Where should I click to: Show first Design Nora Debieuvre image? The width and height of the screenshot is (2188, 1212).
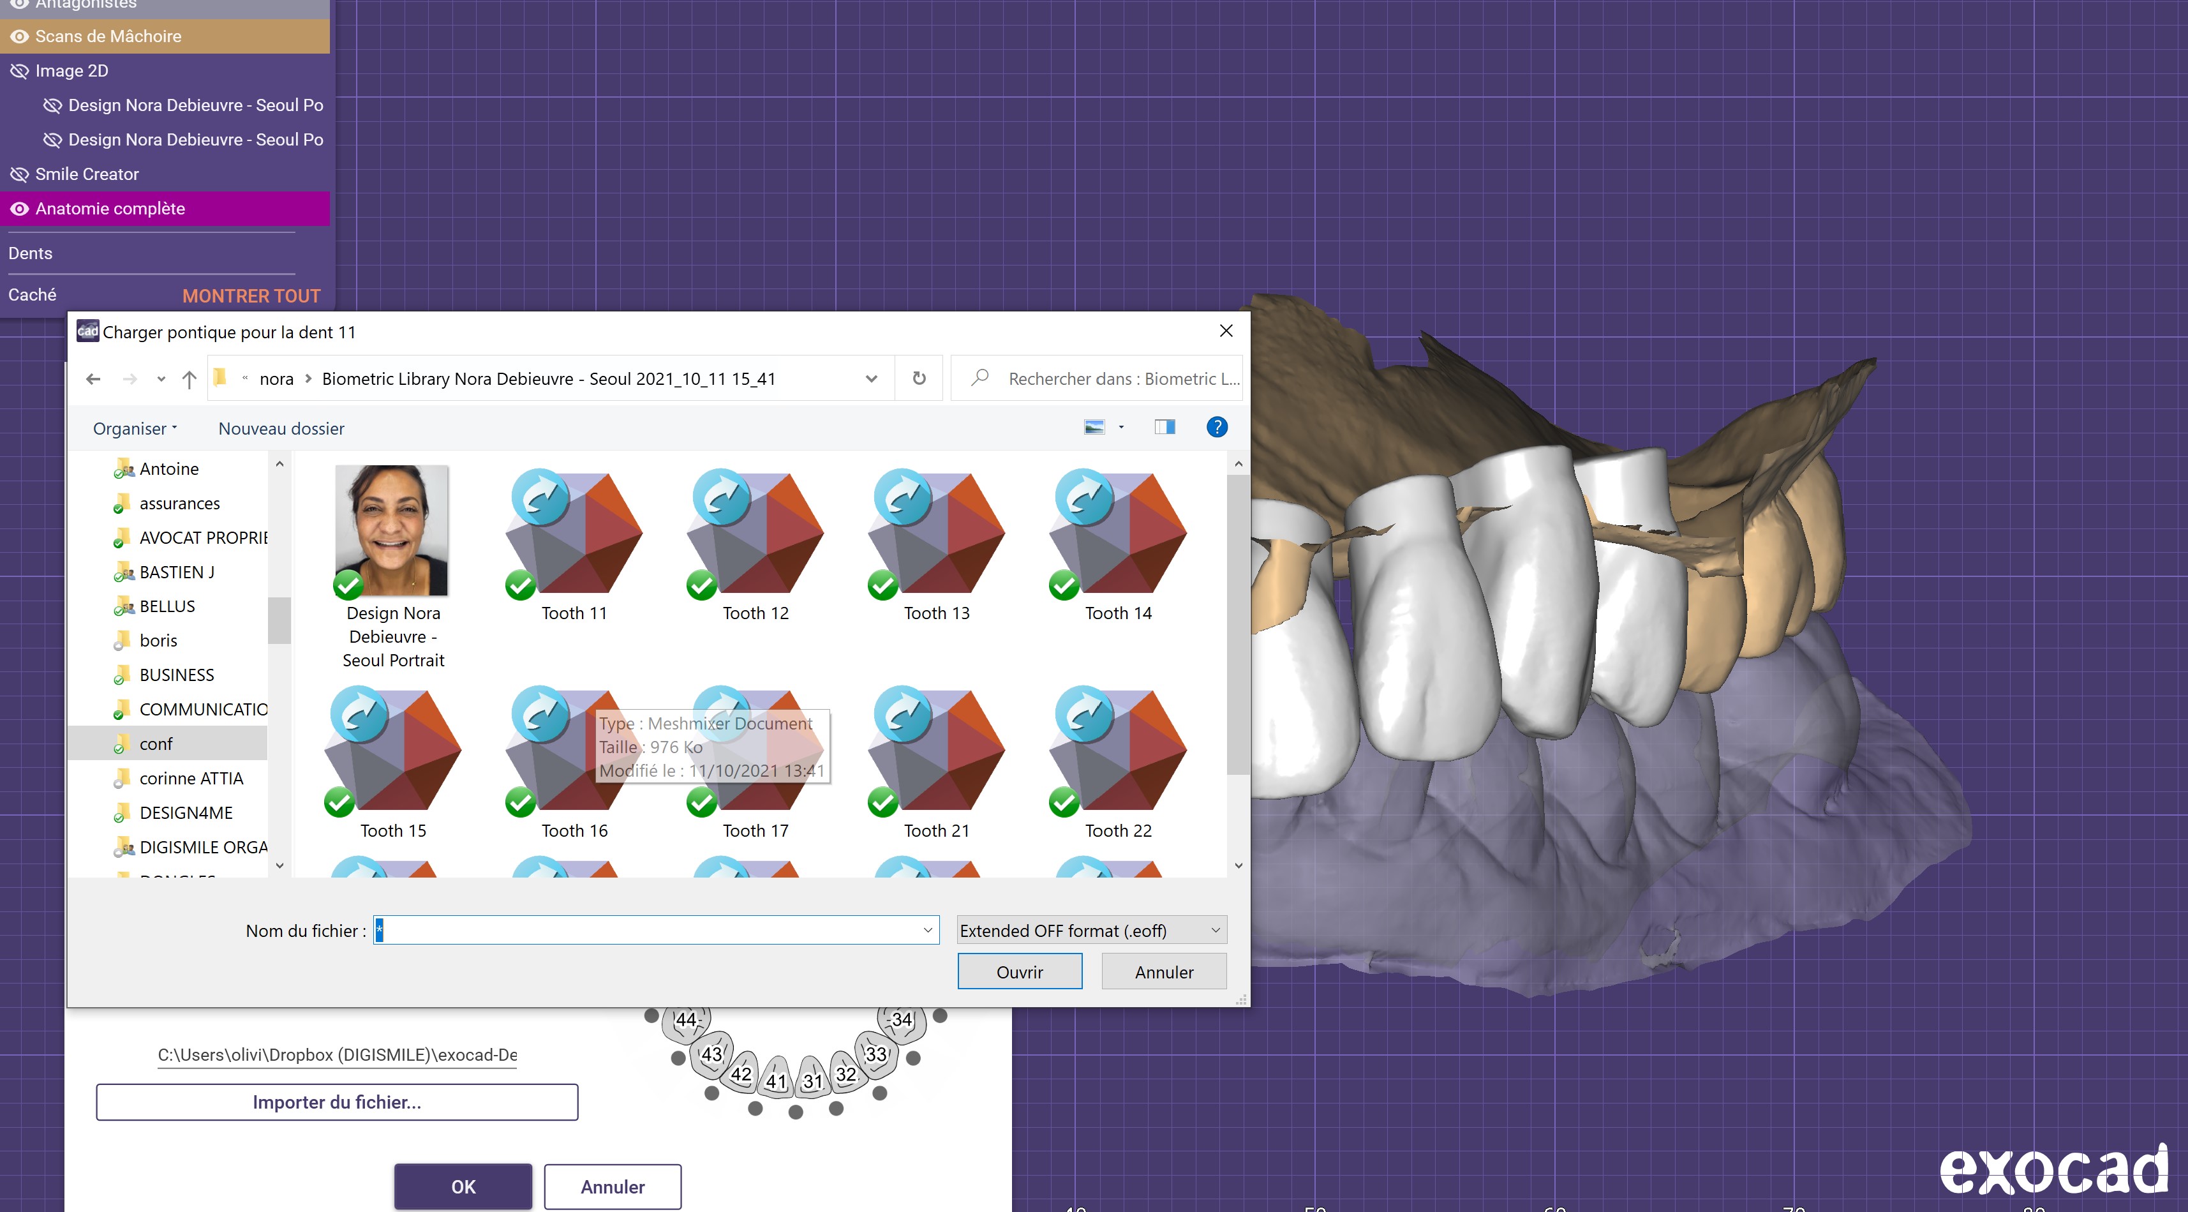[x=53, y=105]
